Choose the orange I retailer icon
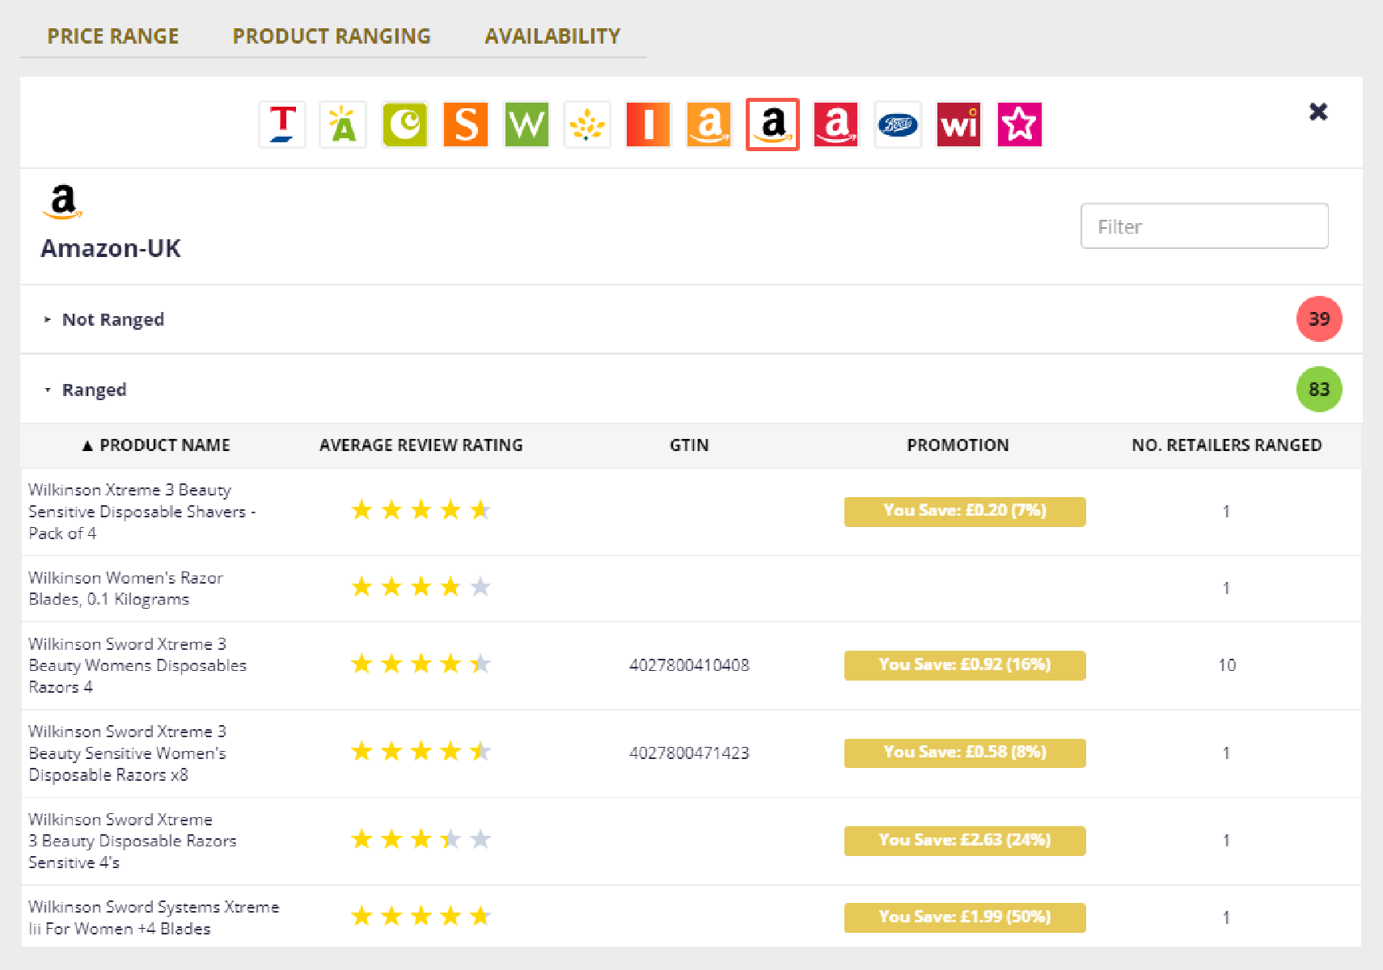This screenshot has width=1383, height=970. click(x=648, y=124)
